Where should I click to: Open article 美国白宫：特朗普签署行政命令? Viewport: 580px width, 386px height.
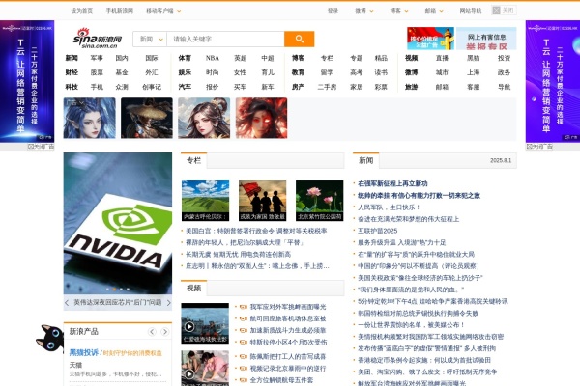pyautogui.click(x=256, y=231)
